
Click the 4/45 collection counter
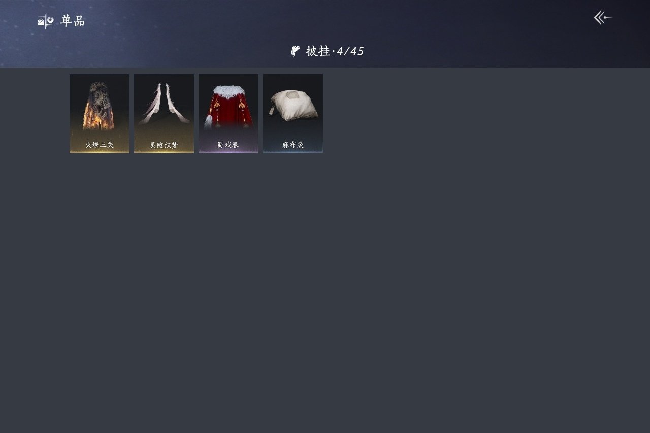350,51
